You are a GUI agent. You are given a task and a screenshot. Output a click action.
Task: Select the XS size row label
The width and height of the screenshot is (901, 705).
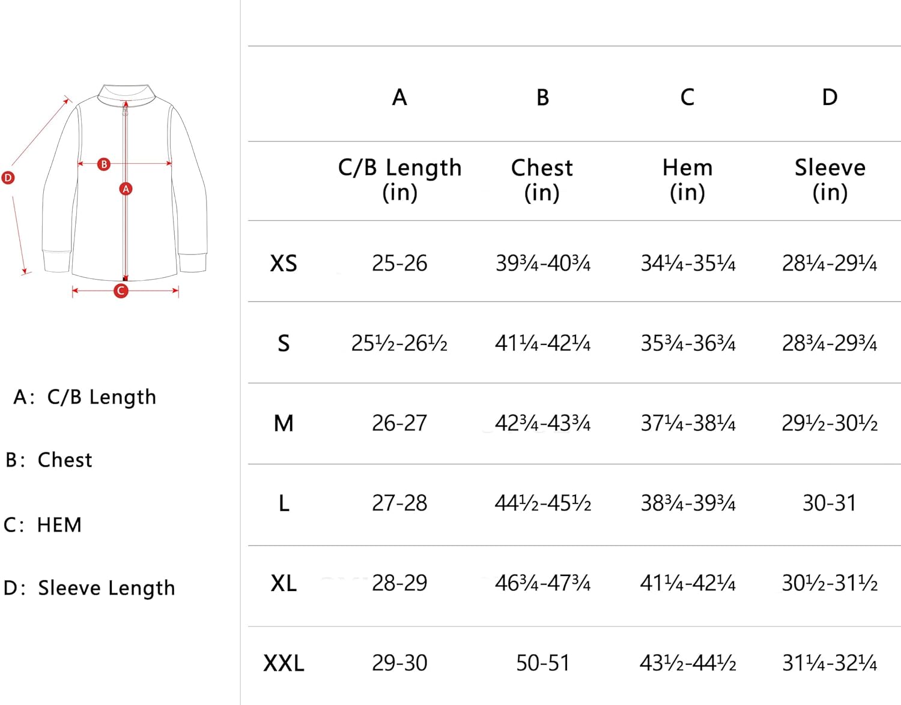(x=284, y=263)
